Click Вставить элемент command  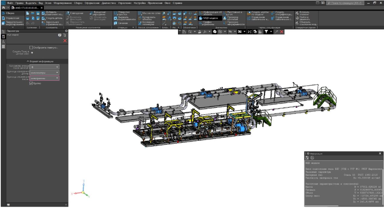[x=302, y=13]
